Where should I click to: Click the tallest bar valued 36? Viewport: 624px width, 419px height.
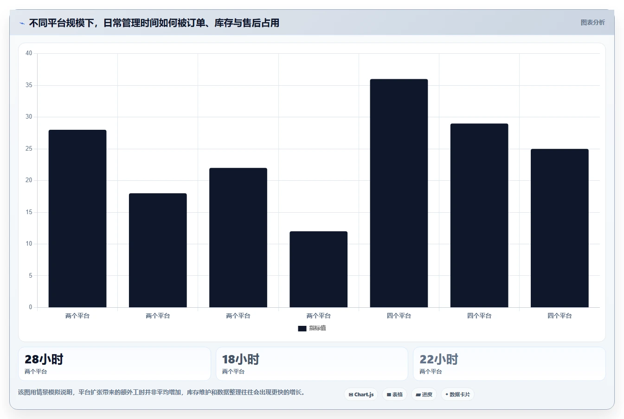pyautogui.click(x=399, y=193)
